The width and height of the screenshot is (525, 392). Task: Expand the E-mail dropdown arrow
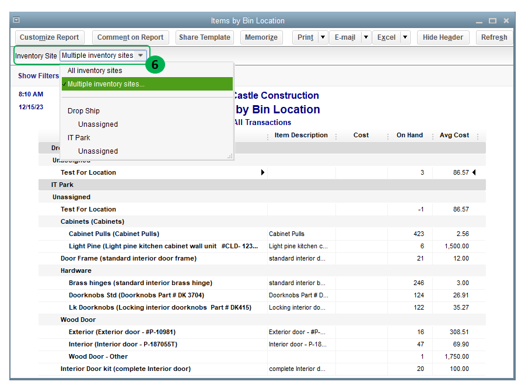pos(366,37)
